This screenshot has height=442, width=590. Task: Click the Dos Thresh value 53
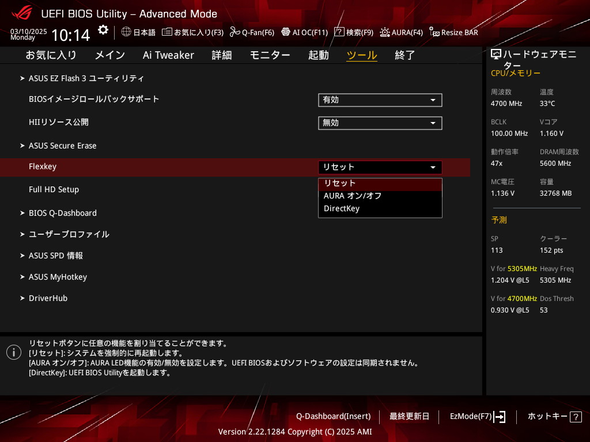pos(544,310)
